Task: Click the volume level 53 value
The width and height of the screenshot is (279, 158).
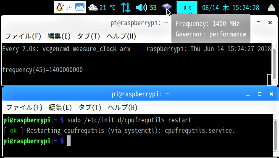Action: (153, 8)
